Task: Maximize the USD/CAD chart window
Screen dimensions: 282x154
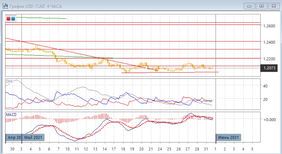Action: point(262,6)
